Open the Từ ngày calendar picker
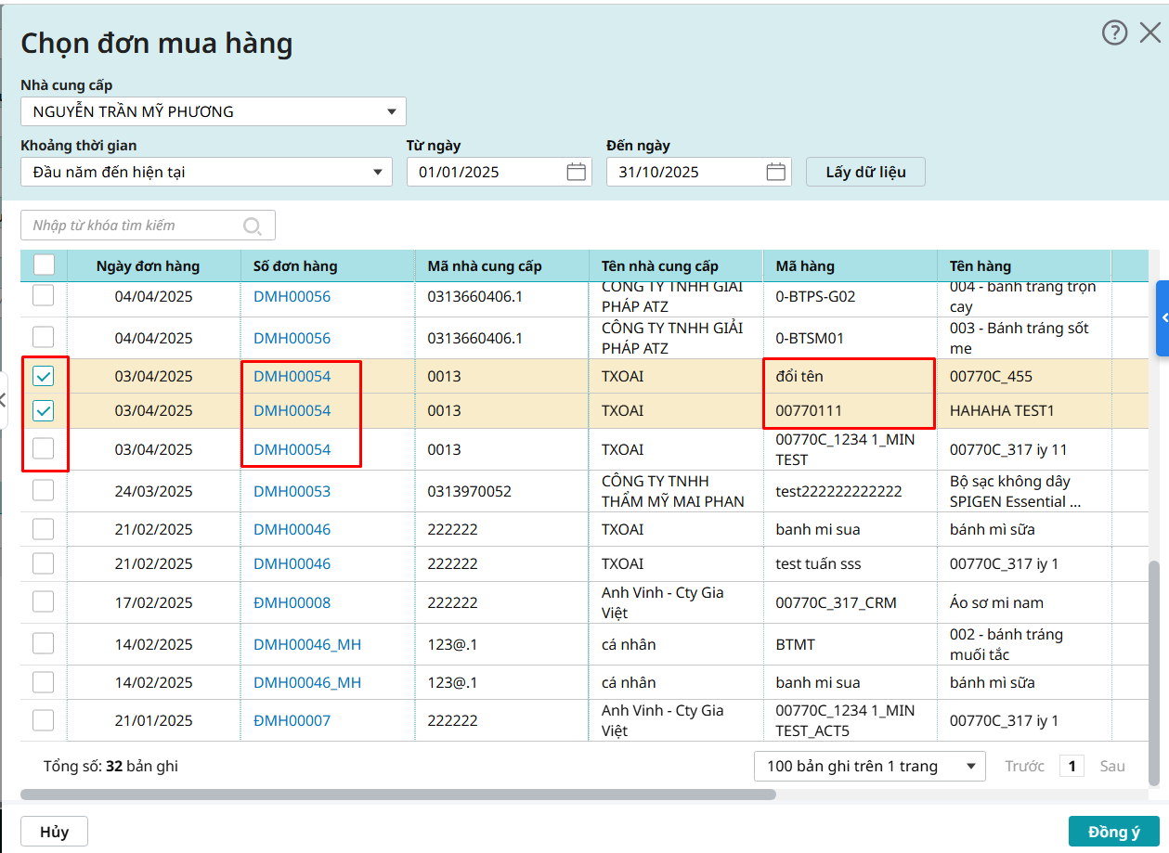This screenshot has height=853, width=1169. [x=576, y=172]
